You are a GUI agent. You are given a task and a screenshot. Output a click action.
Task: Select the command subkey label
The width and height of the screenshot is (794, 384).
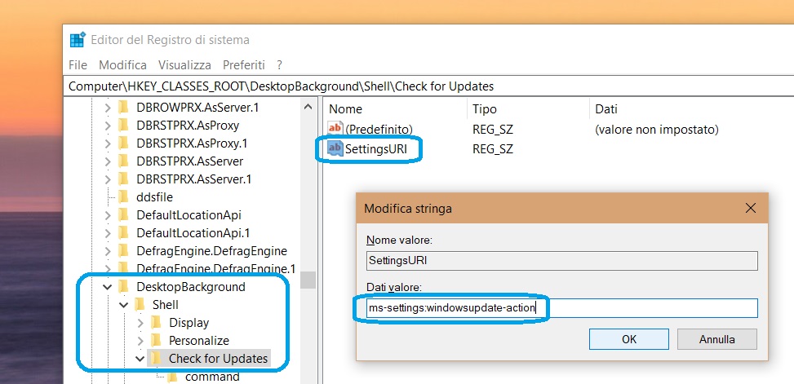(x=212, y=377)
